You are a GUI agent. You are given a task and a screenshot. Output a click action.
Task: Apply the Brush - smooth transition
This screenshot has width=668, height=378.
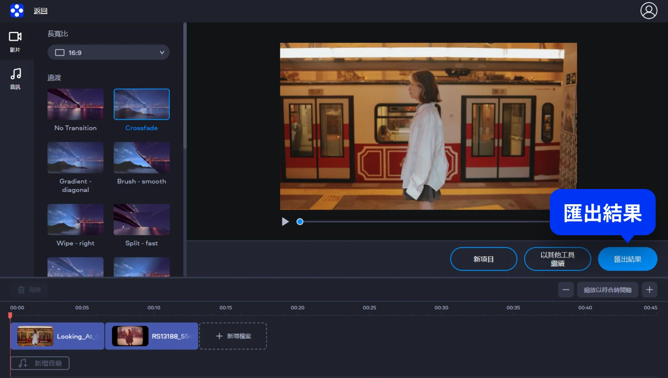pyautogui.click(x=141, y=158)
